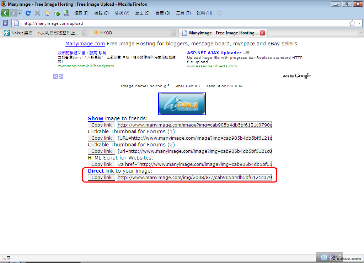The height and width of the screenshot is (263, 364).
Task: Open the back/forward history dropdown arrow
Action: (x=20, y=13)
